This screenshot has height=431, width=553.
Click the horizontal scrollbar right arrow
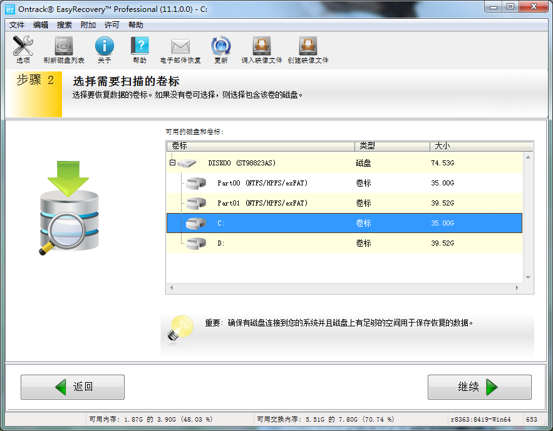(517, 288)
